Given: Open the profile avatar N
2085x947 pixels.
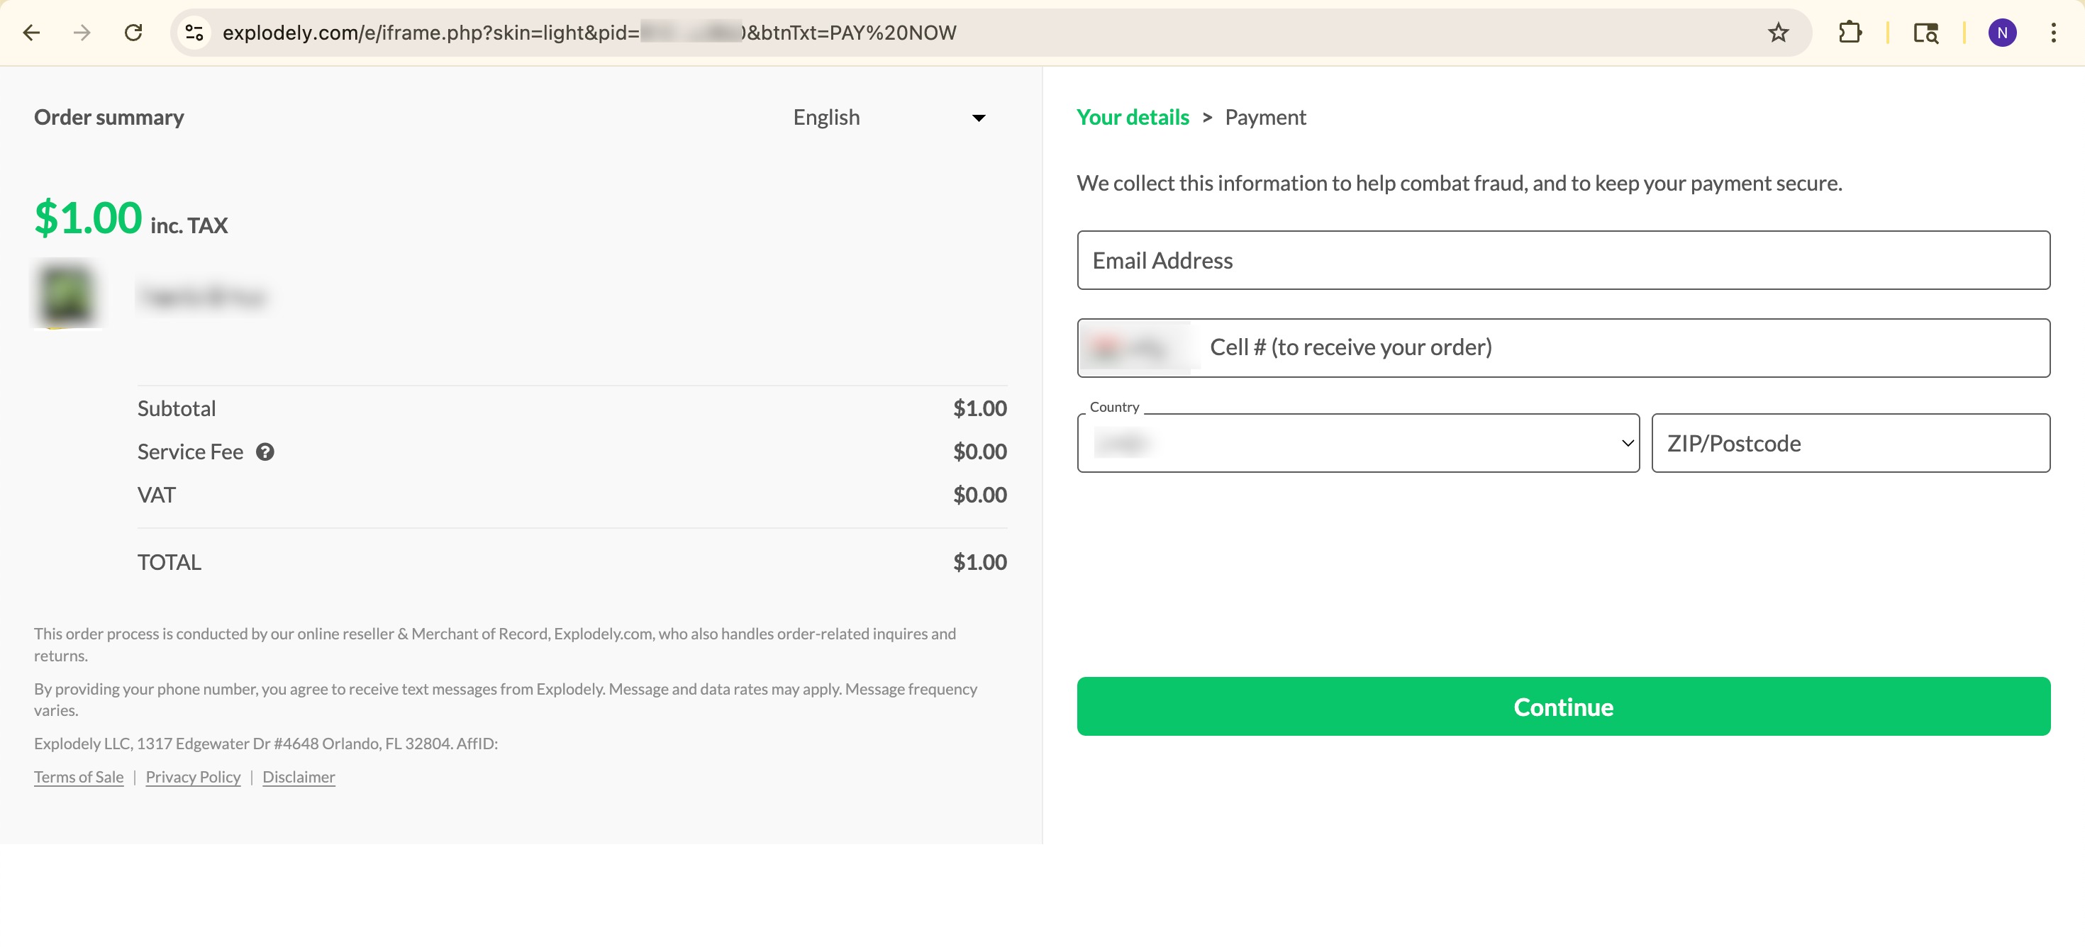Looking at the screenshot, I should 2001,33.
